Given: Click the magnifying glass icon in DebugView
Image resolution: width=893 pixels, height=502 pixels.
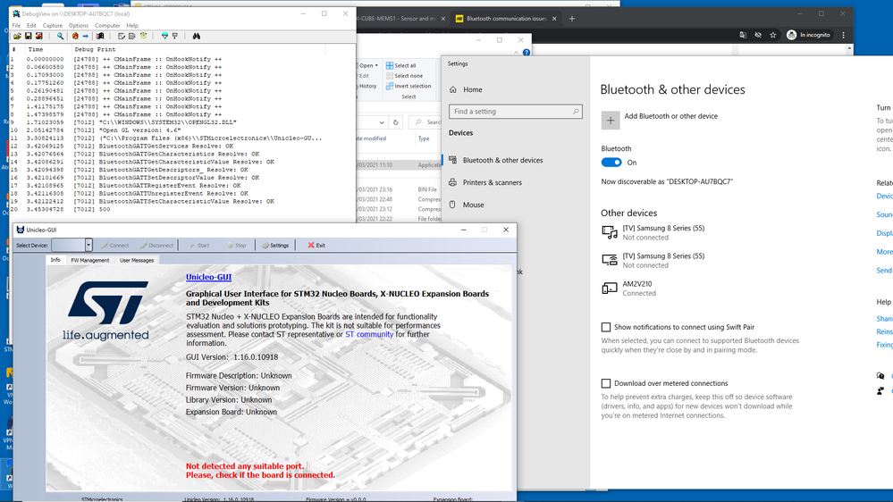Looking at the screenshot, I should 60,36.
